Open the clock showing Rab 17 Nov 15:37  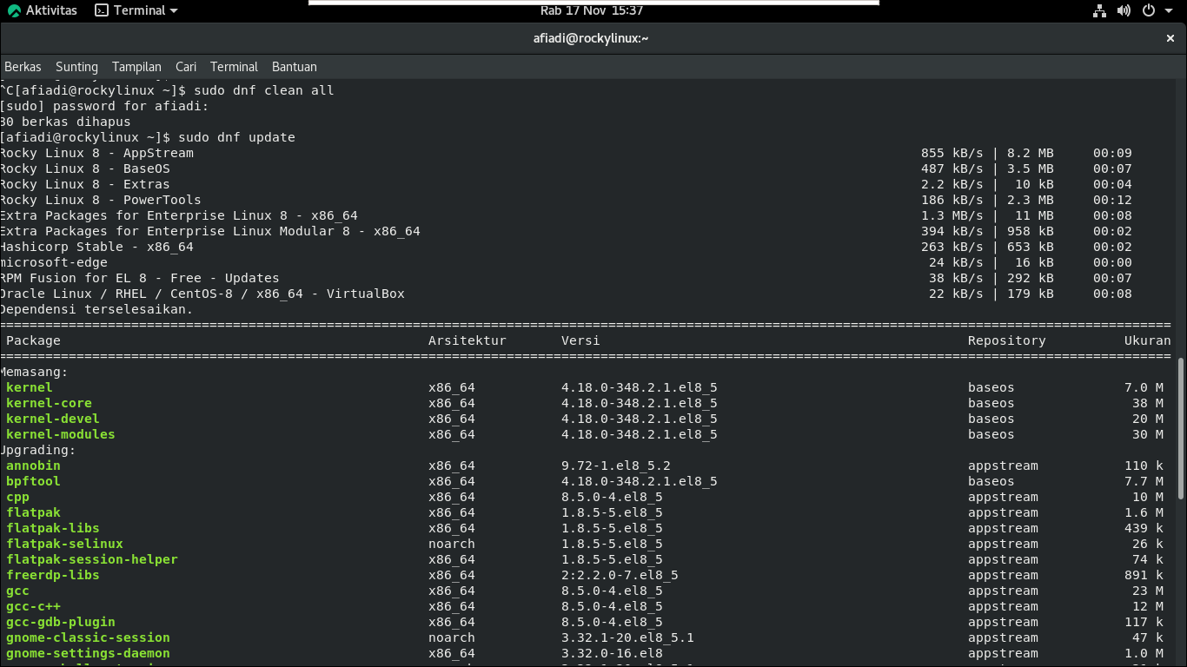click(592, 10)
